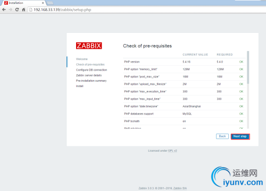
Task: Click PHP option "max_input_time" row
Action: point(185,99)
